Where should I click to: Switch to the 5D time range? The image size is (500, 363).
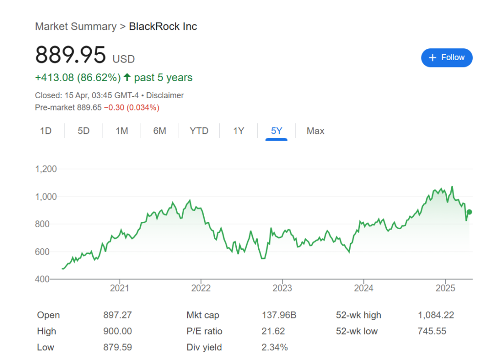coord(83,131)
